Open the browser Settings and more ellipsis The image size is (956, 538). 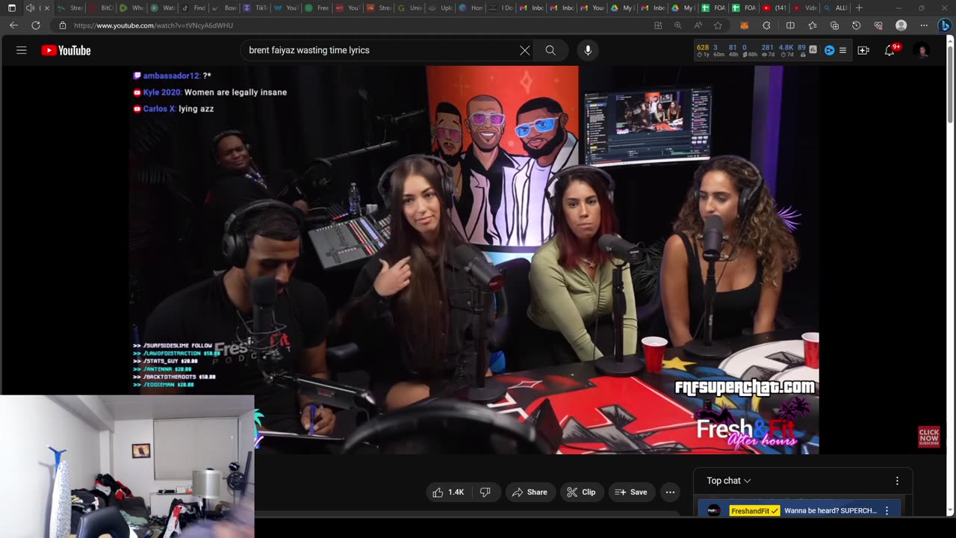point(924,25)
